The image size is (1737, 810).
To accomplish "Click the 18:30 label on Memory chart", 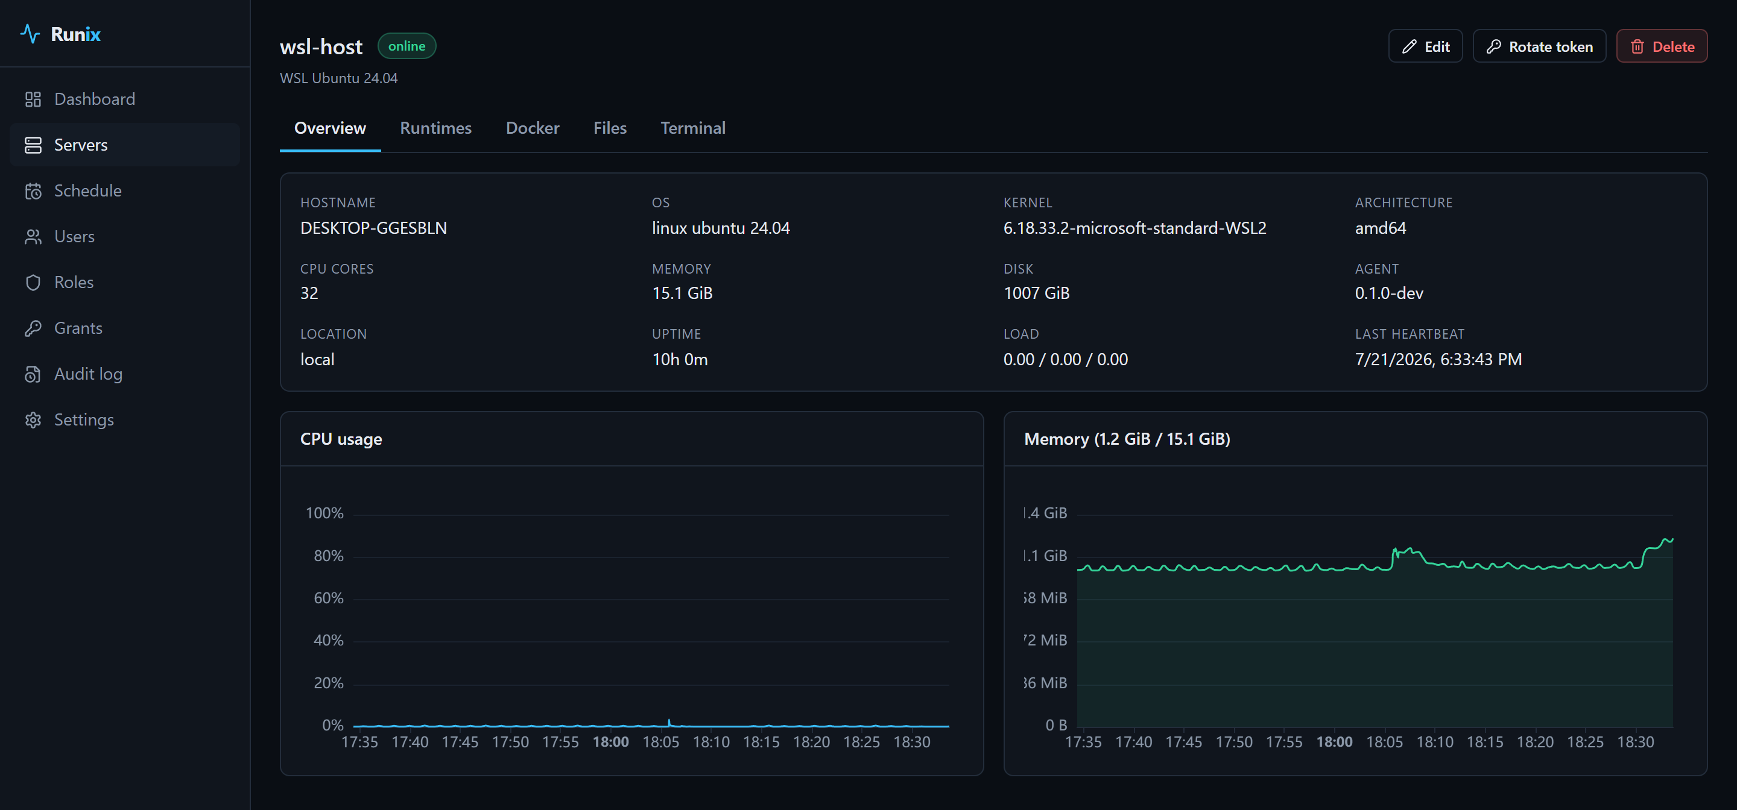I will coord(1635,742).
